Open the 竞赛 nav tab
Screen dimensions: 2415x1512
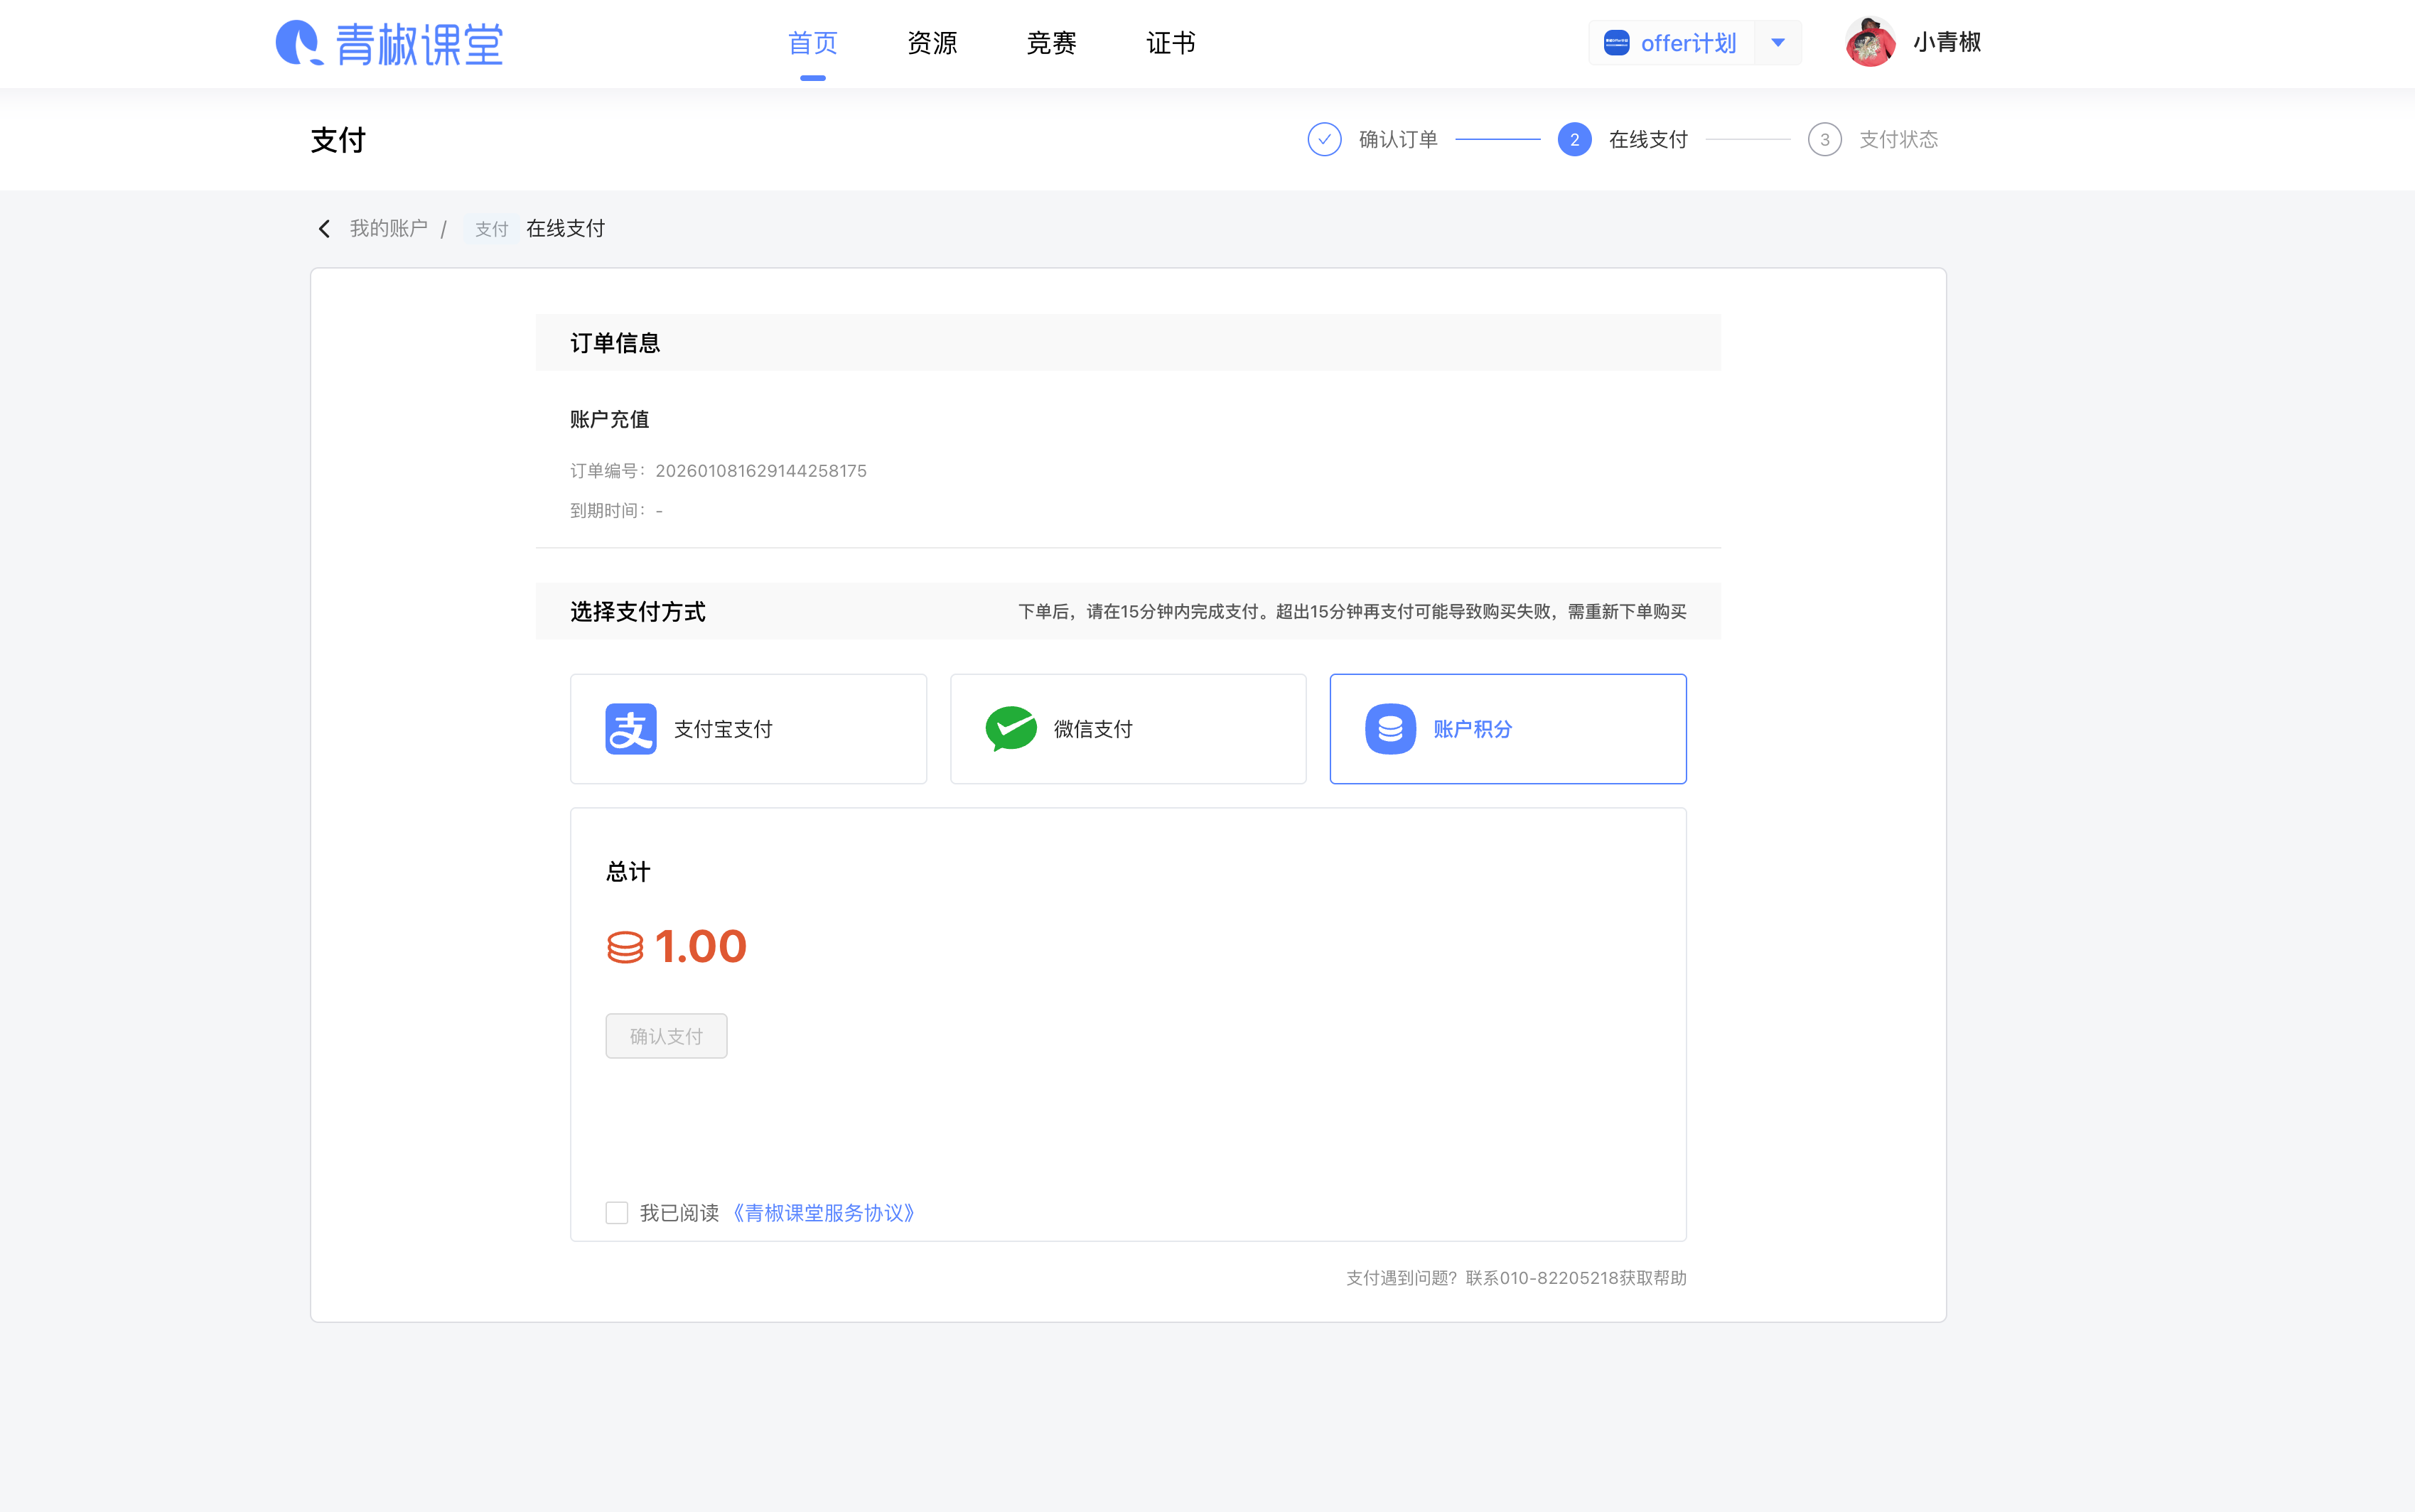[x=1051, y=43]
